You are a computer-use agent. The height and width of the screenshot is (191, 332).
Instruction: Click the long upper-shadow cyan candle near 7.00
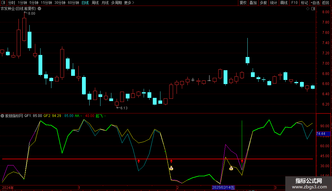pyautogui.click(x=247, y=60)
